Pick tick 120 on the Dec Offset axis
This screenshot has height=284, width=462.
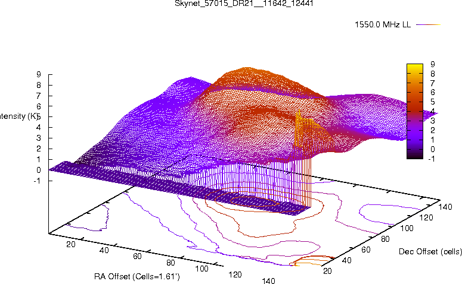[x=426, y=217]
